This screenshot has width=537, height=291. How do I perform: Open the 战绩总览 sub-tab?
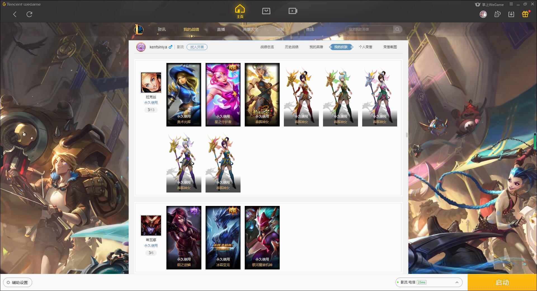pyautogui.click(x=267, y=47)
